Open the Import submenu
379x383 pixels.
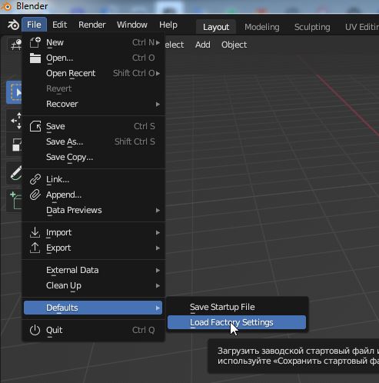[93, 232]
